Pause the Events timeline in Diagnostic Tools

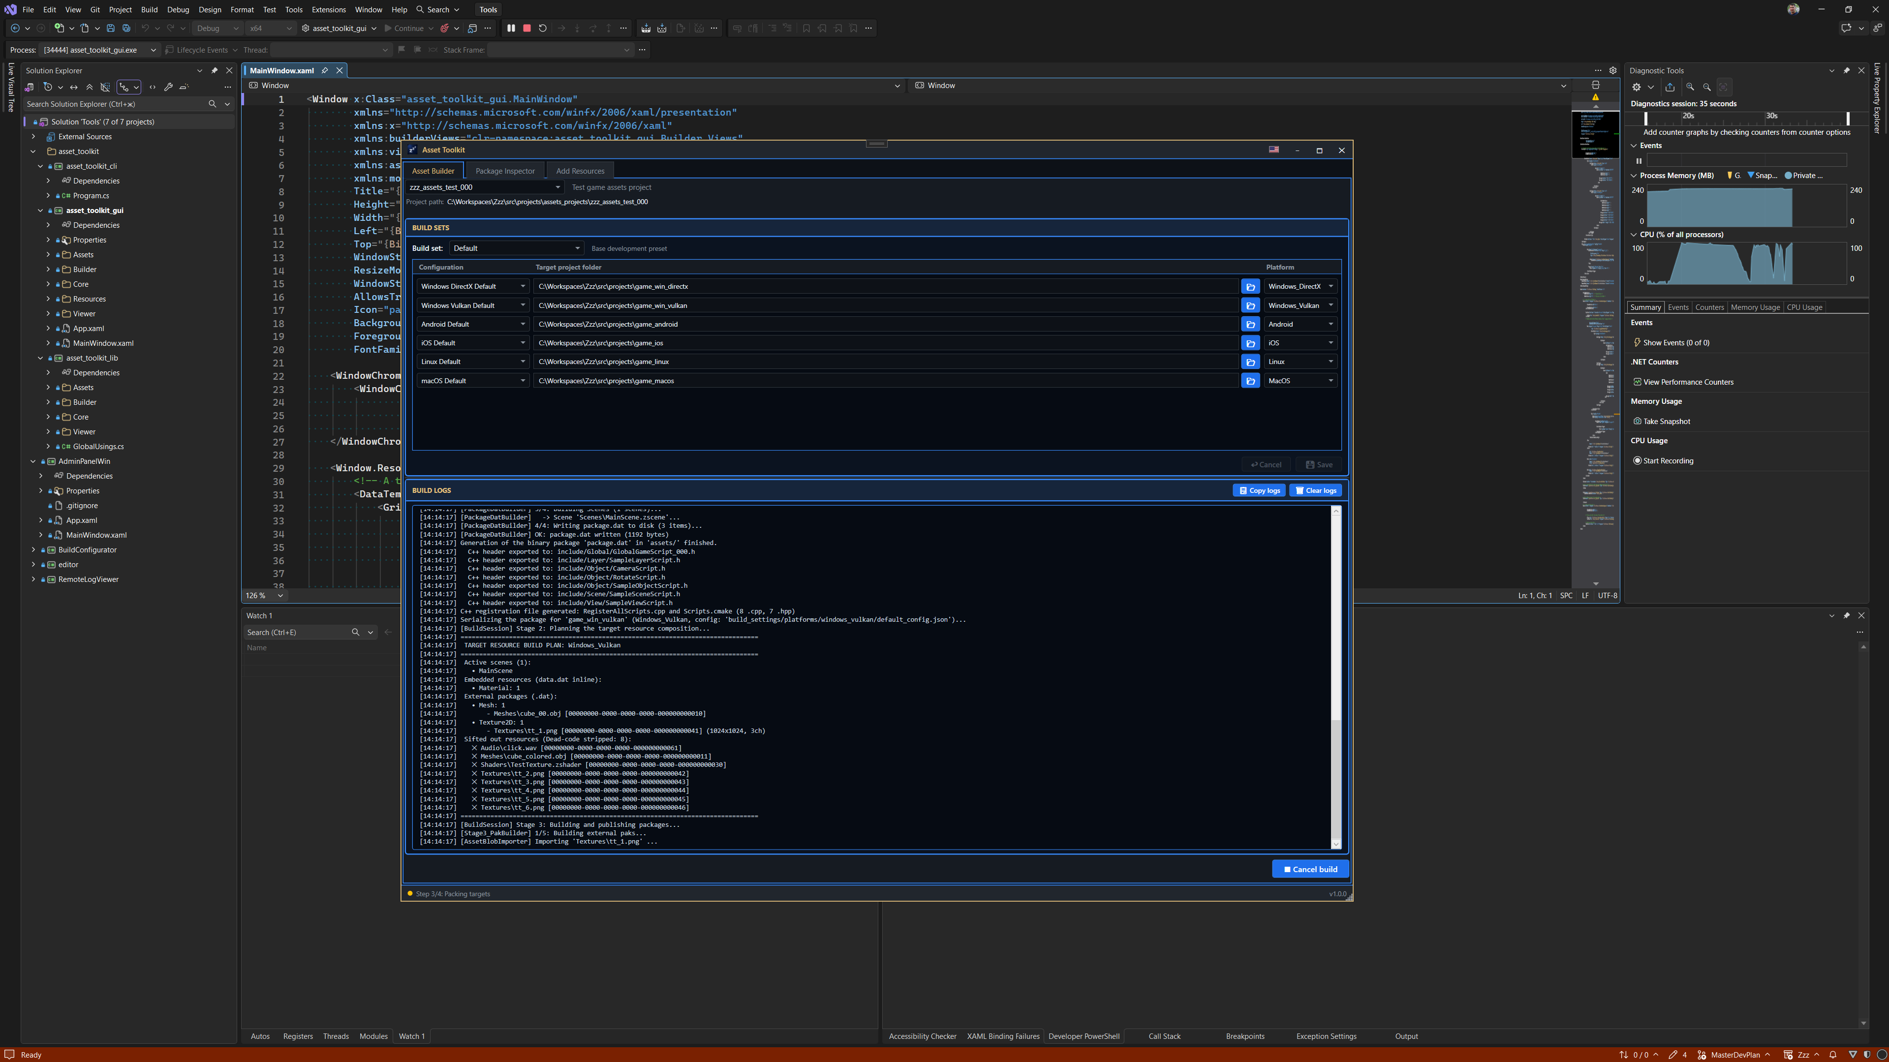click(x=1639, y=160)
